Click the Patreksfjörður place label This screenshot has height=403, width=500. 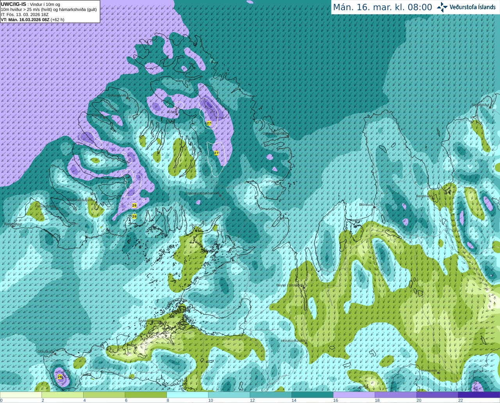click(x=46, y=206)
